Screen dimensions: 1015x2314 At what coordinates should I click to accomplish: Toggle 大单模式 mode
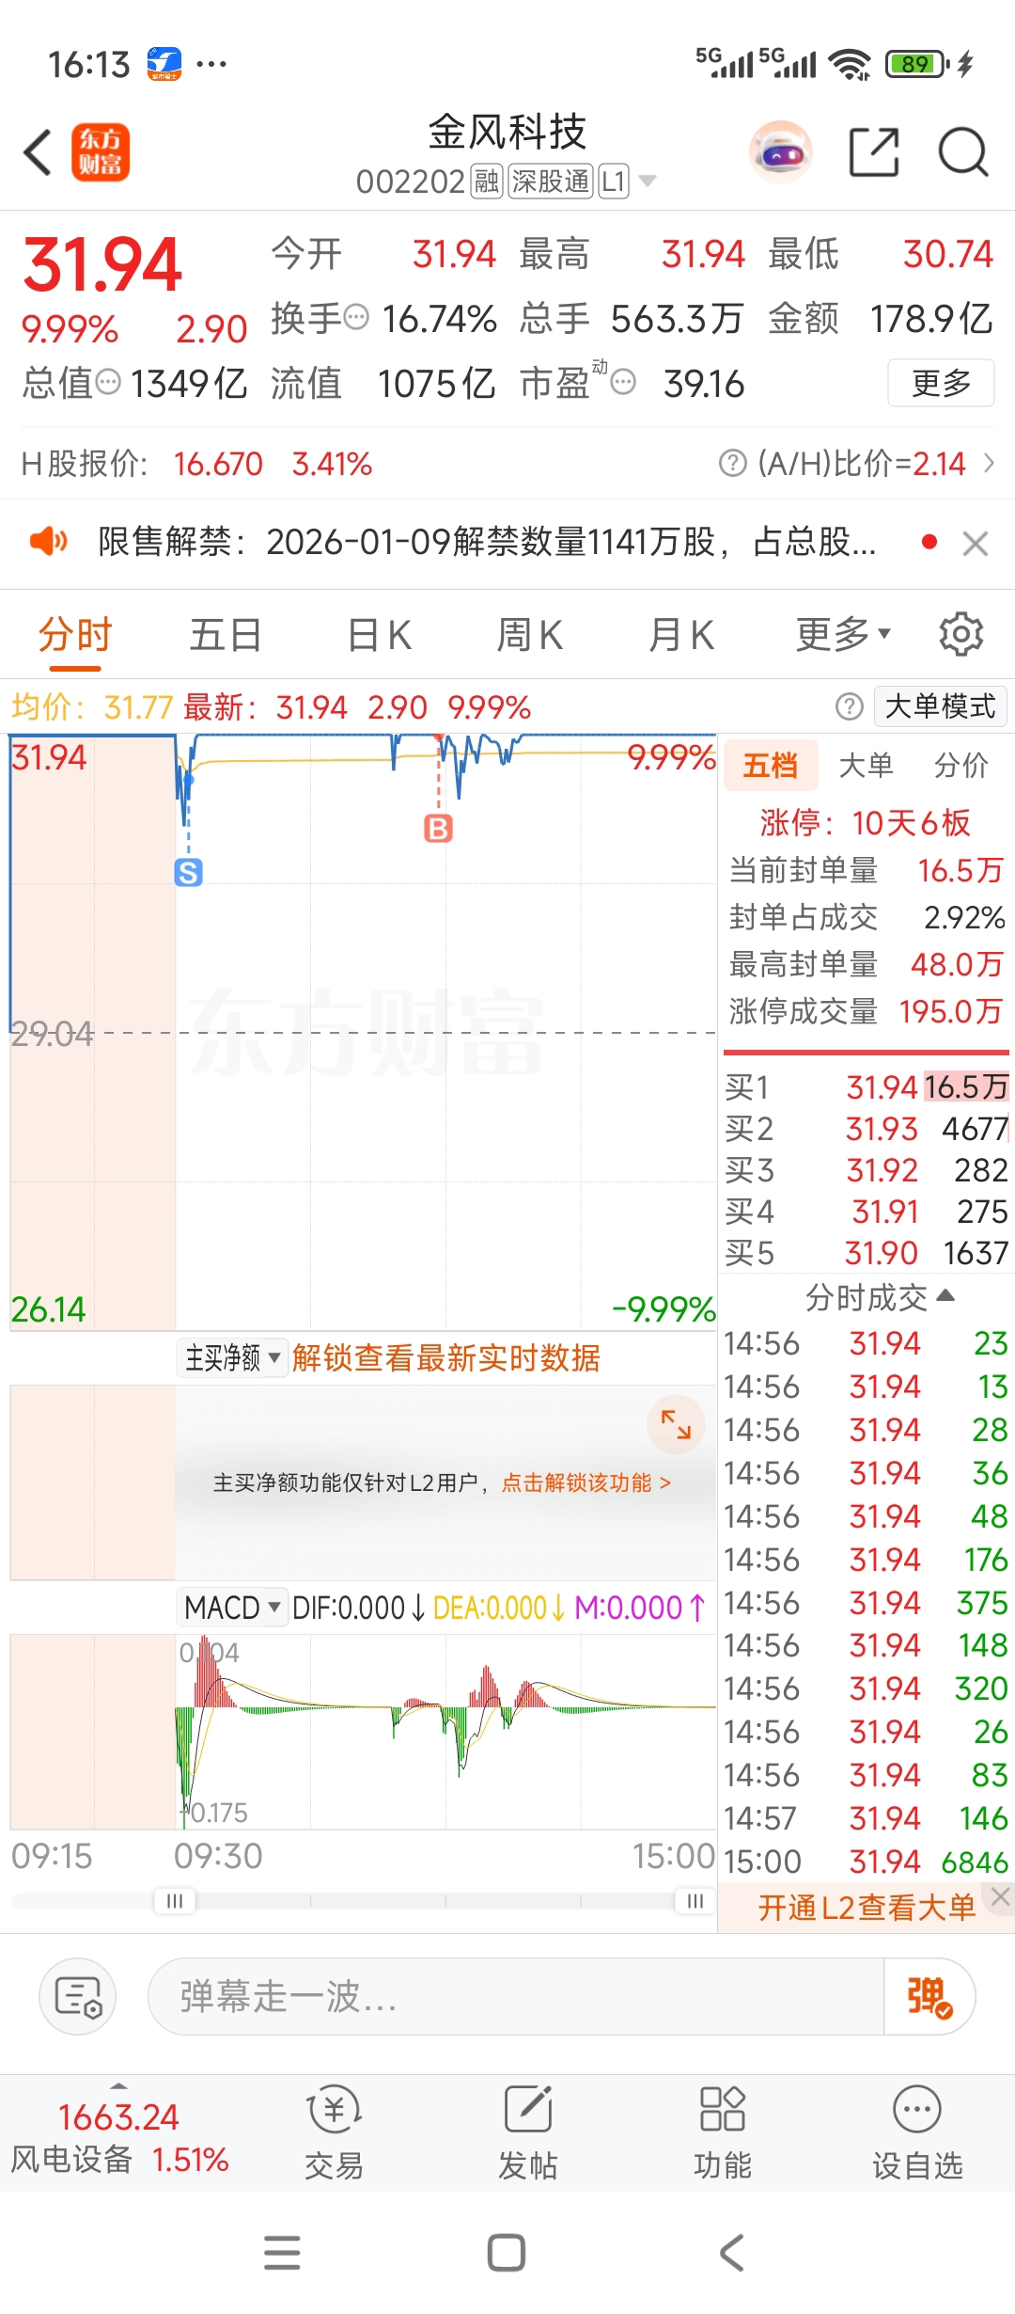pyautogui.click(x=940, y=706)
